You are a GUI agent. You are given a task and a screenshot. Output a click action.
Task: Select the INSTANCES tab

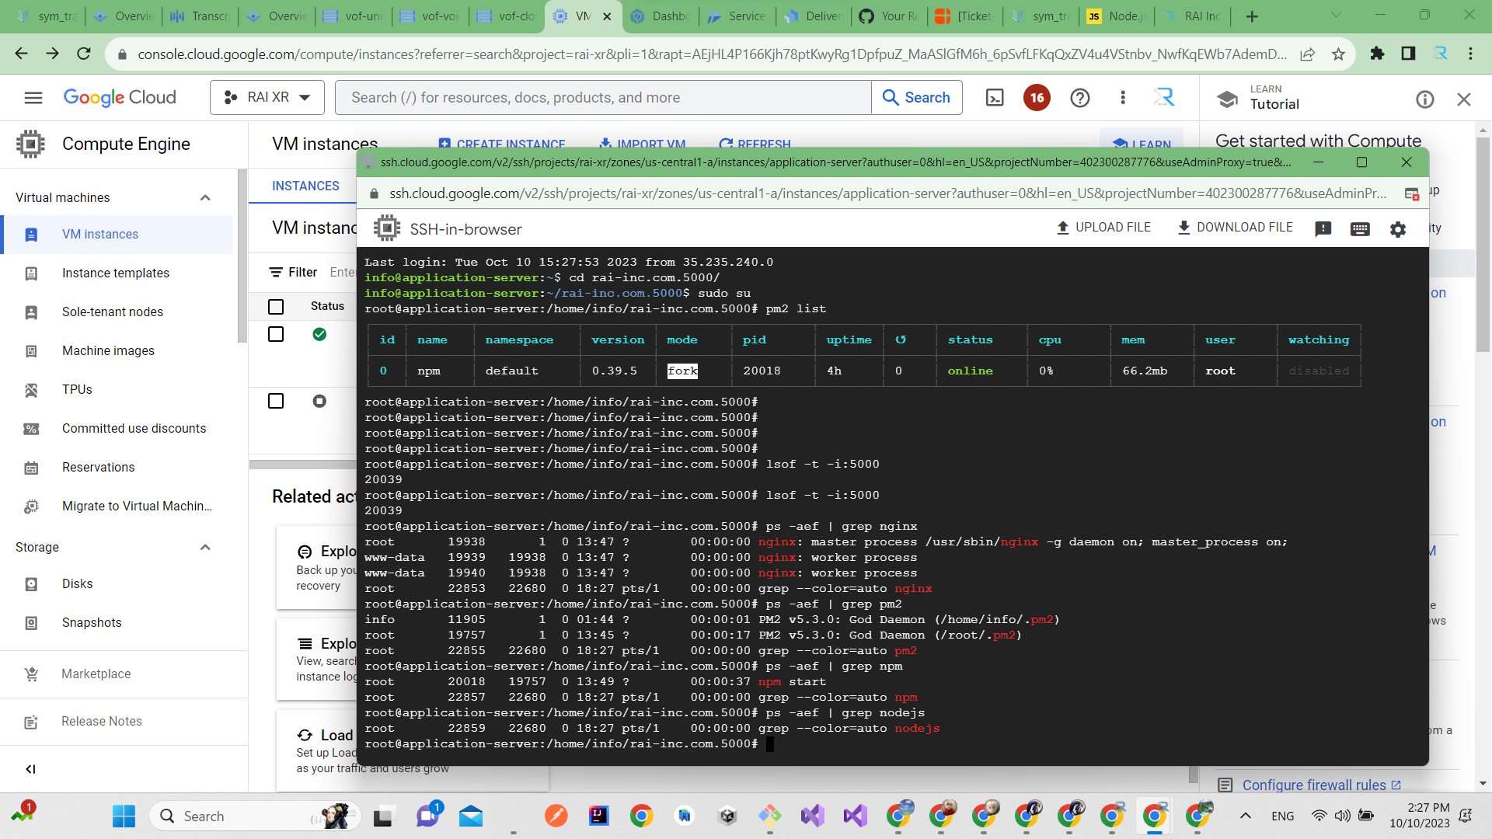(x=305, y=186)
